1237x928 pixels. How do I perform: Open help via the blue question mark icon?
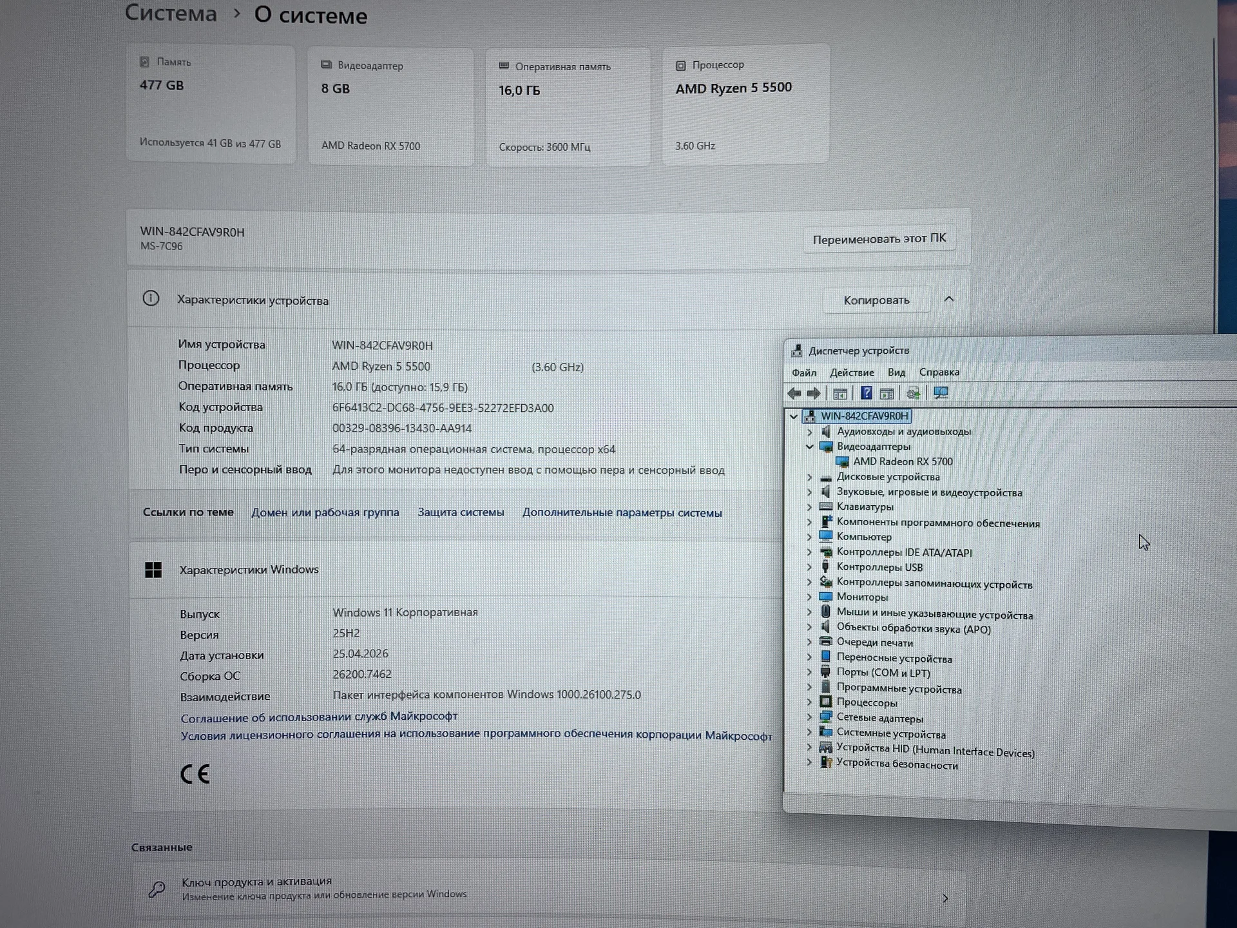click(x=867, y=393)
